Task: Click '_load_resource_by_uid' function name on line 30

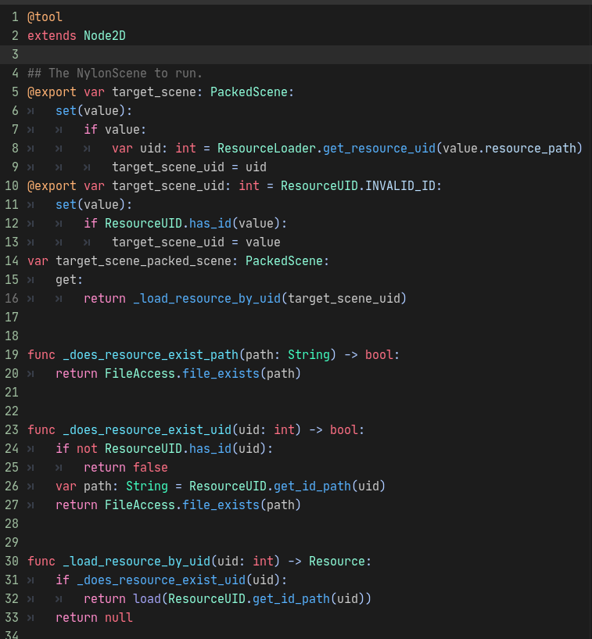Action: [136, 561]
